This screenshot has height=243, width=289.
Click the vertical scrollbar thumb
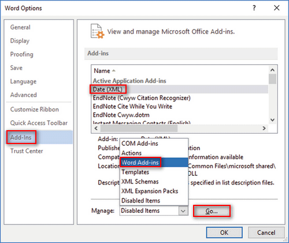[272, 79]
